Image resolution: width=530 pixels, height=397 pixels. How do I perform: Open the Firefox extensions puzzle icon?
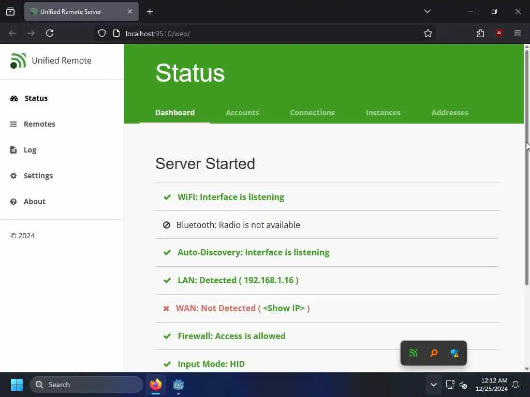(x=480, y=33)
